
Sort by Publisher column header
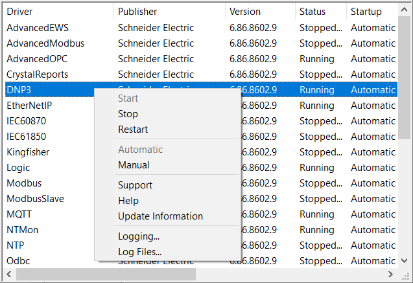click(x=137, y=12)
